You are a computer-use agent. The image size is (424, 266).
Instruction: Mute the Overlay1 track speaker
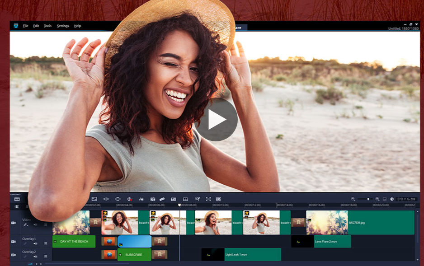click(x=35, y=243)
